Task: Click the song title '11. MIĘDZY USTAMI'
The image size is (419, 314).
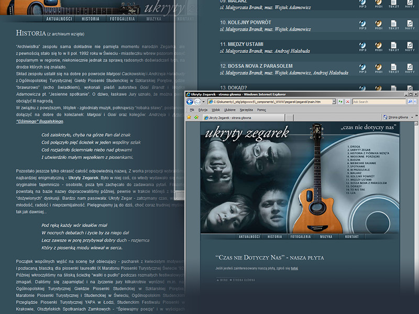Action: point(242,44)
